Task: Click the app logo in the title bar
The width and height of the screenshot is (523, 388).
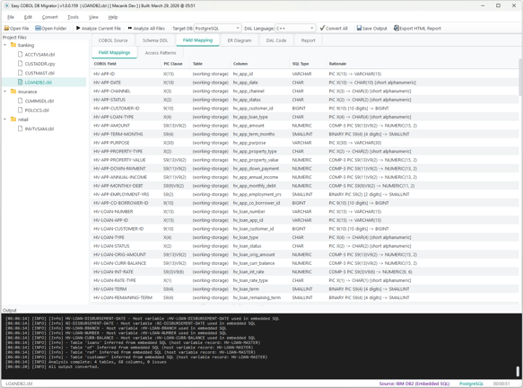Action: (x=6, y=5)
